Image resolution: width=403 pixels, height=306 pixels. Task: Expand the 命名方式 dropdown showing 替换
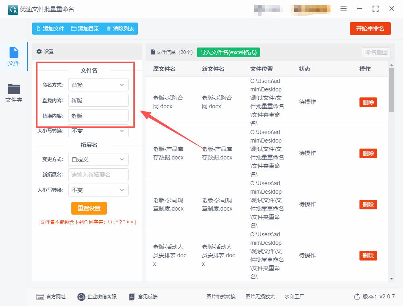pos(98,85)
